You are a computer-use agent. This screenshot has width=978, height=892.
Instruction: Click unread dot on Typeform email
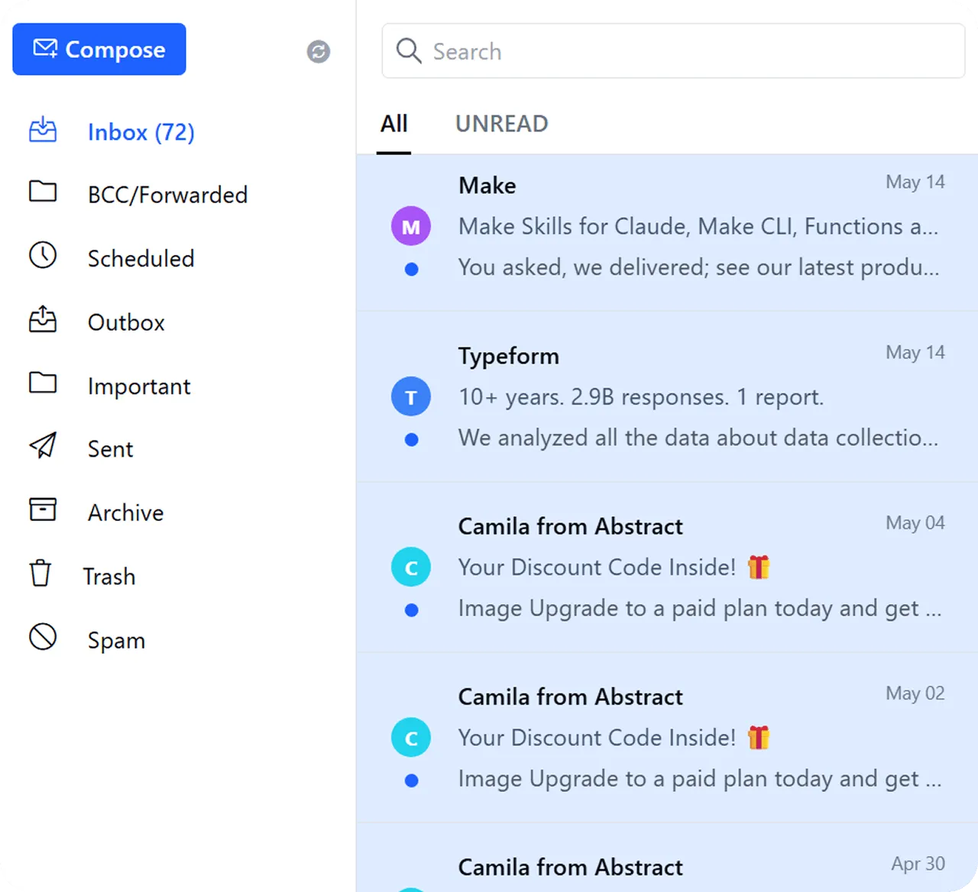[x=411, y=439]
